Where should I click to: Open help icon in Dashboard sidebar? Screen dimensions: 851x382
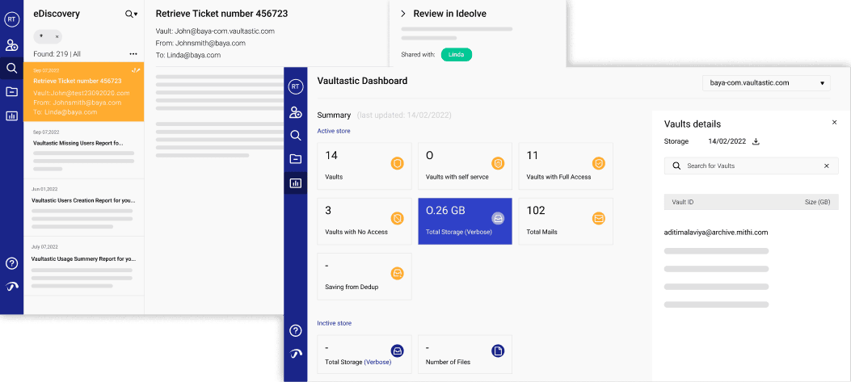295,330
